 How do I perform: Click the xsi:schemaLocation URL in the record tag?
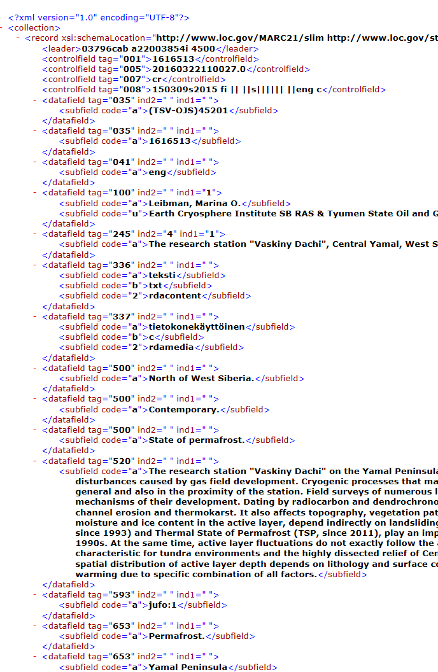pyautogui.click(x=297, y=38)
